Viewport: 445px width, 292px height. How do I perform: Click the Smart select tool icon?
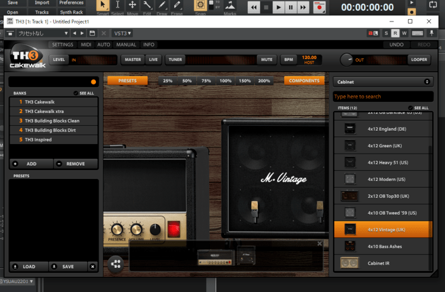coord(103,6)
